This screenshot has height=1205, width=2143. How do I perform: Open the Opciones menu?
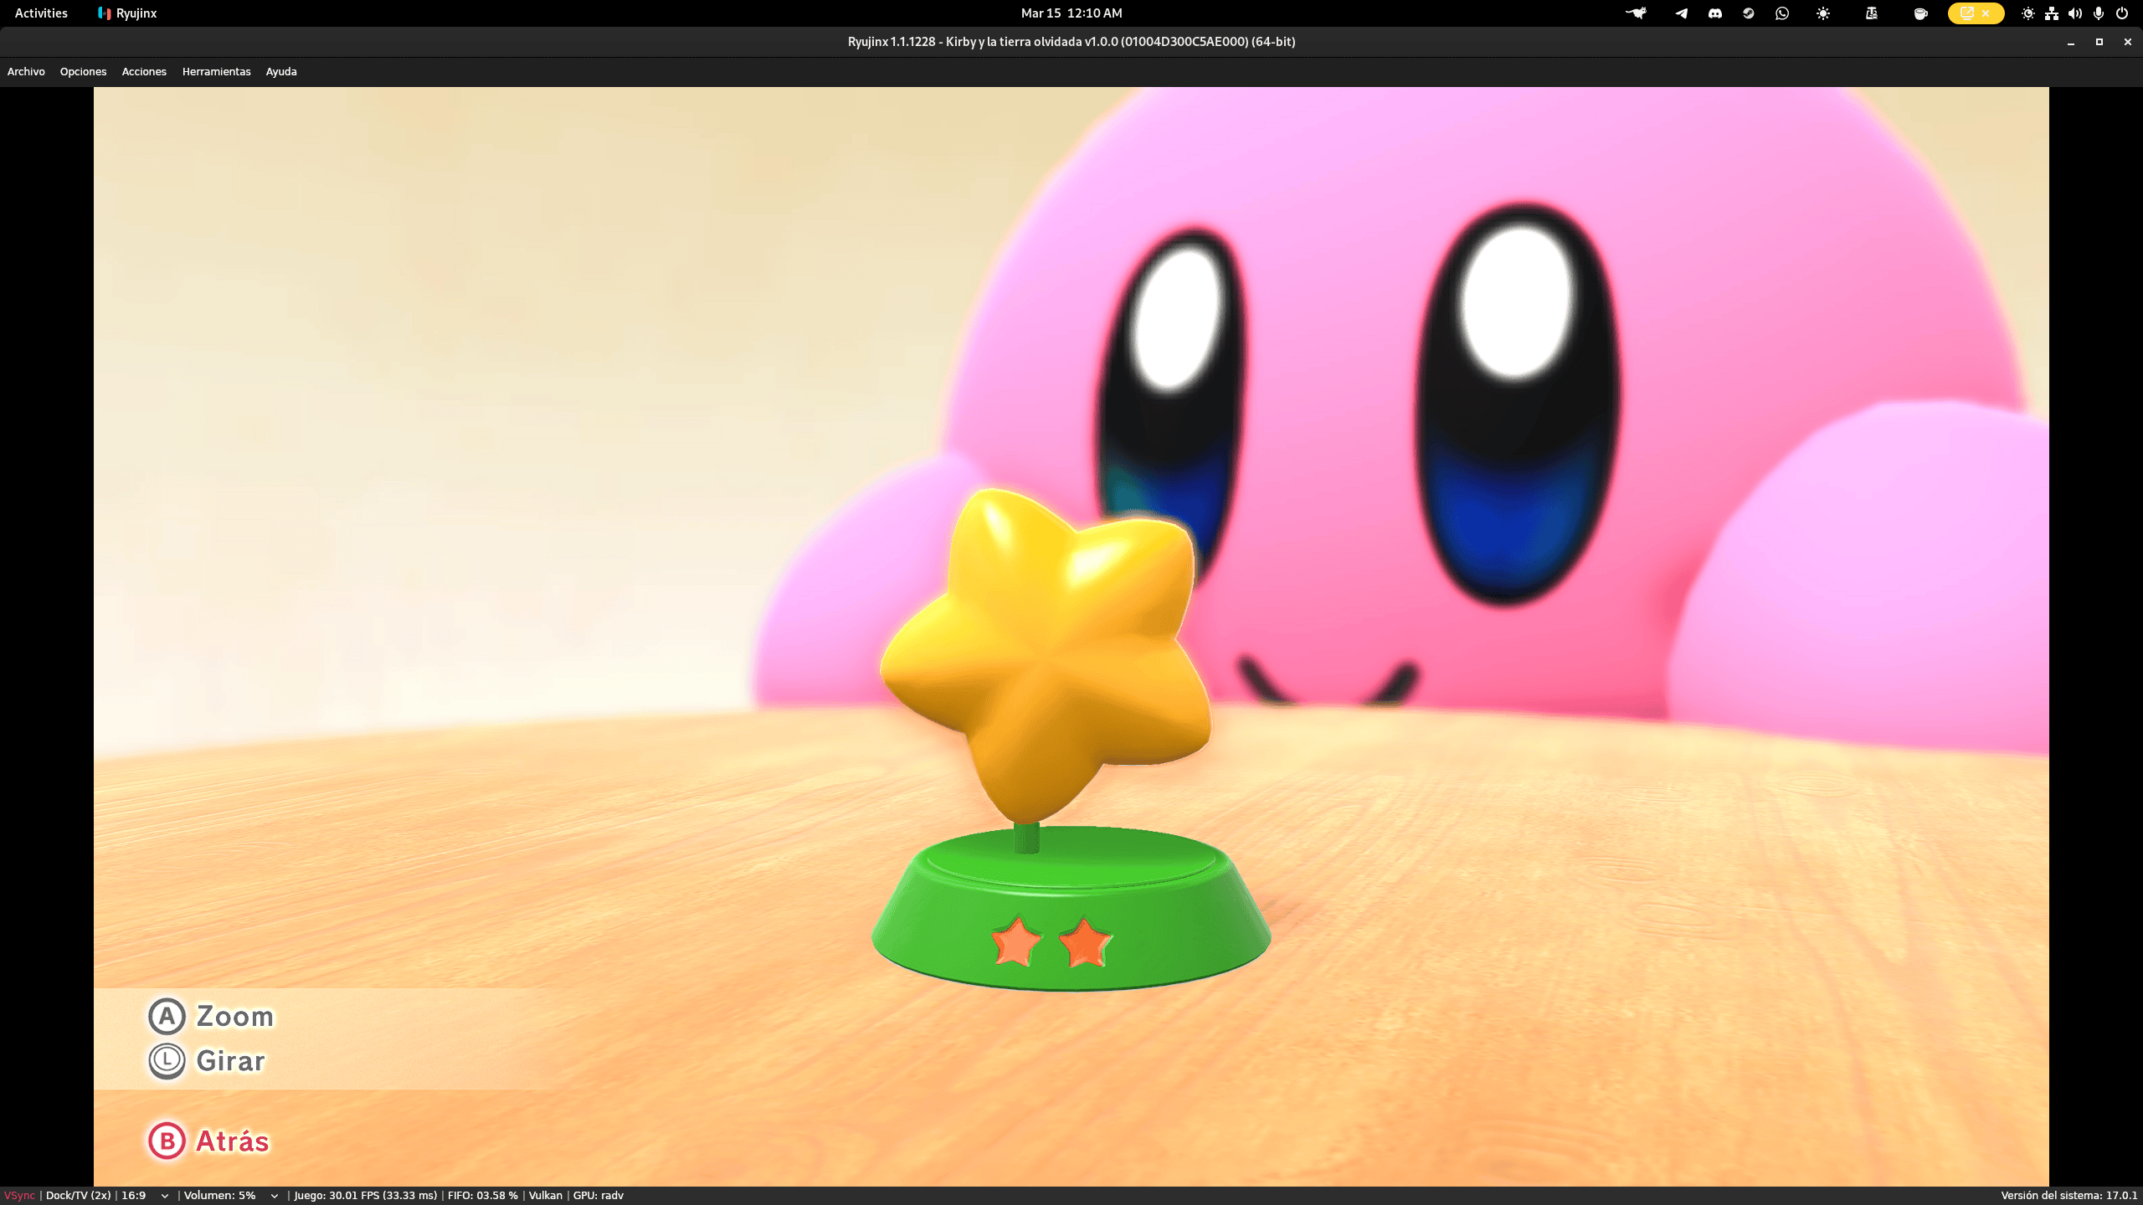click(83, 72)
